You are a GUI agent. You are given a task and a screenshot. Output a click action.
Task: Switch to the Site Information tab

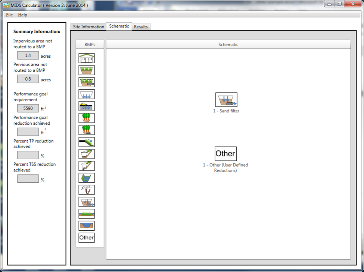pos(88,27)
